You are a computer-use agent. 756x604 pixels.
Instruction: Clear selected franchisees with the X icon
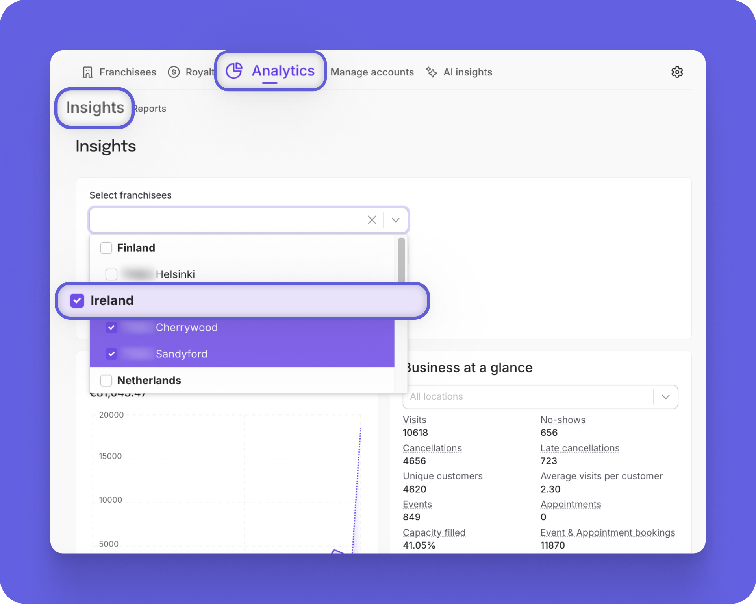click(x=372, y=220)
